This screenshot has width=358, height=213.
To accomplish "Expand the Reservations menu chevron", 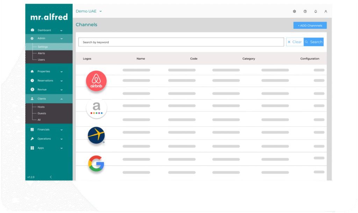I will coord(62,81).
